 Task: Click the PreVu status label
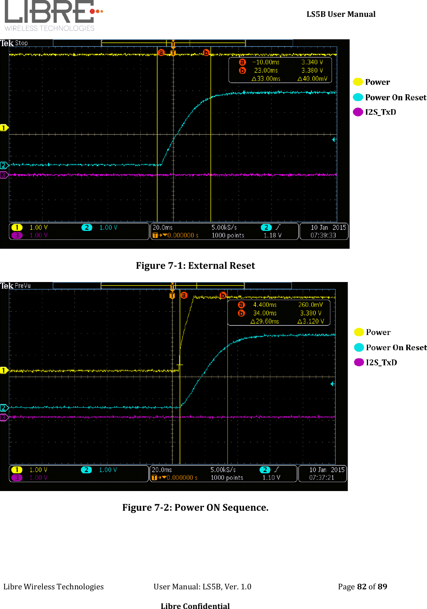pos(23,286)
